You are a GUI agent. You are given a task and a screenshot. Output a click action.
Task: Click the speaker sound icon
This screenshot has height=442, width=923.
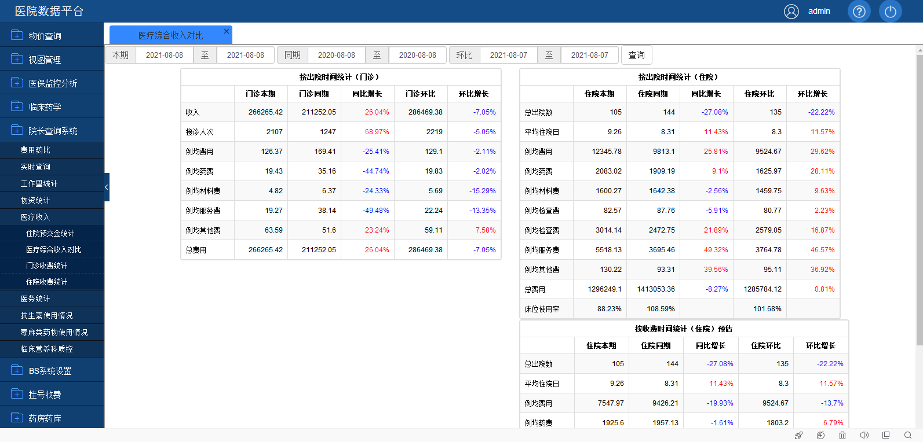pos(864,435)
